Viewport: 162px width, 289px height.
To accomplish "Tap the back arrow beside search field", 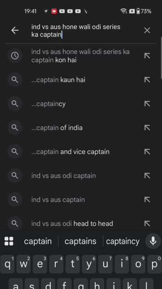I will [15, 30].
